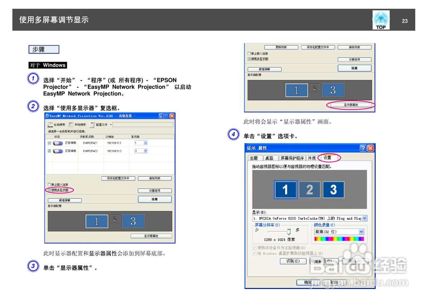Open the 配置文件 profile icon in EasyMP toolbar
This screenshot has height=307, width=435.
coord(92,125)
